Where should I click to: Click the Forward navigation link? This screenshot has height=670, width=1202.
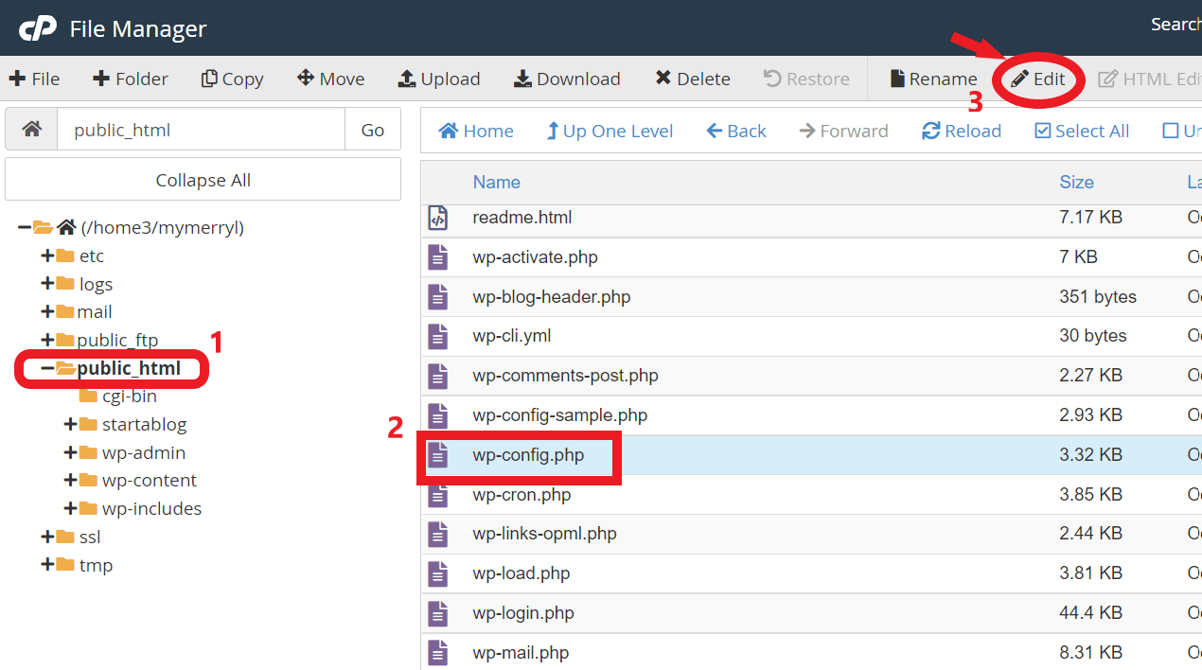click(x=843, y=131)
